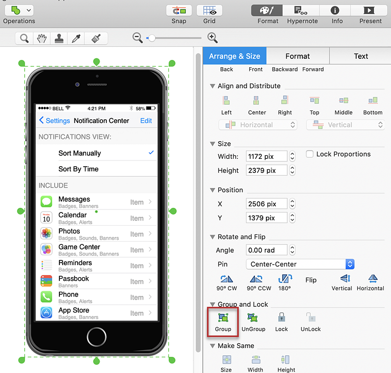Collapse the Make Same section

[x=213, y=346]
